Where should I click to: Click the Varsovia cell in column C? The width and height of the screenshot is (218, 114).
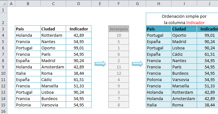53,105
